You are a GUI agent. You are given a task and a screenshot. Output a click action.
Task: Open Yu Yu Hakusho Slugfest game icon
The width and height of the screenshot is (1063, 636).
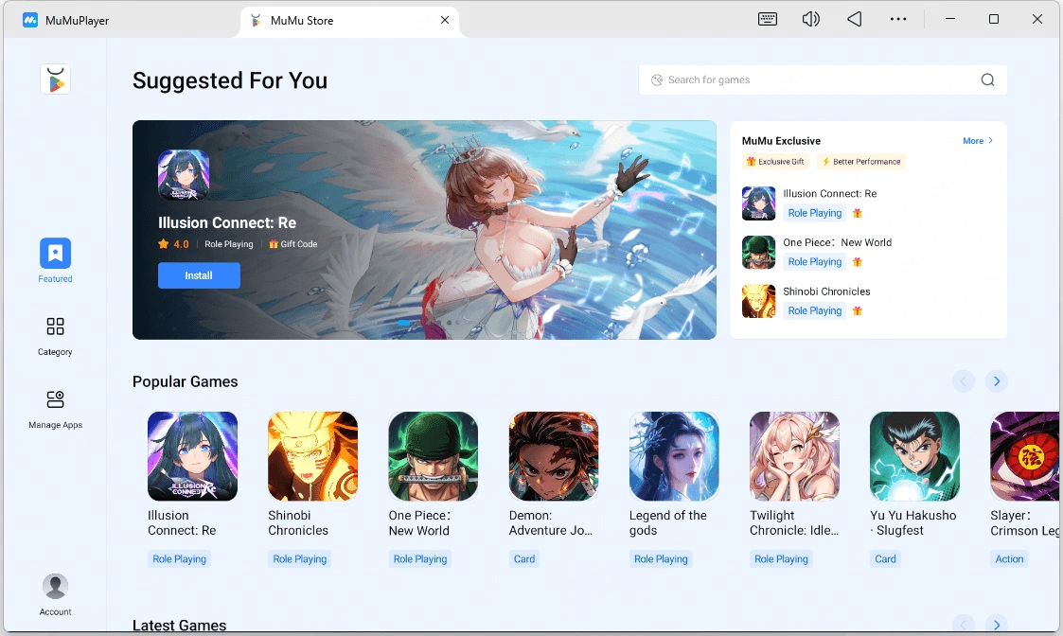tap(914, 456)
